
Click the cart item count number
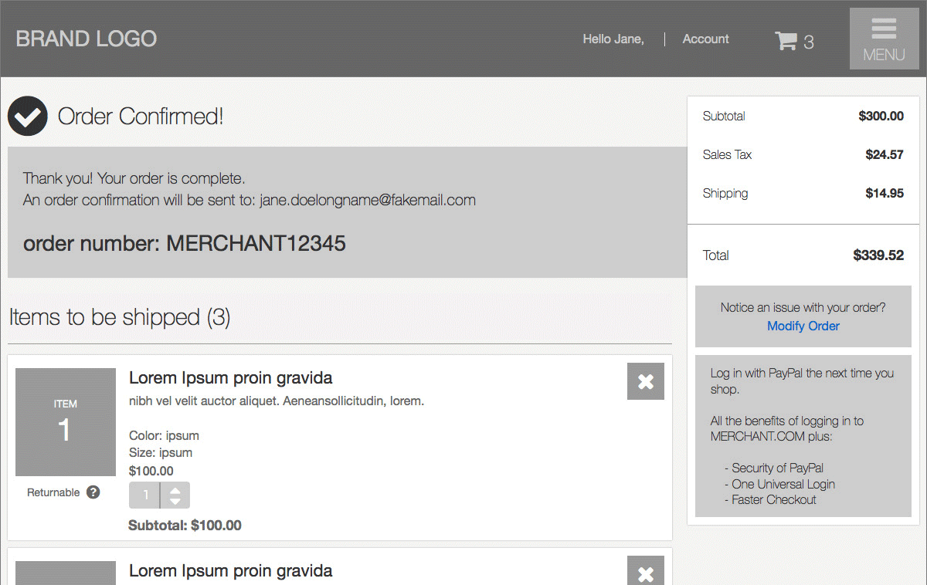809,42
